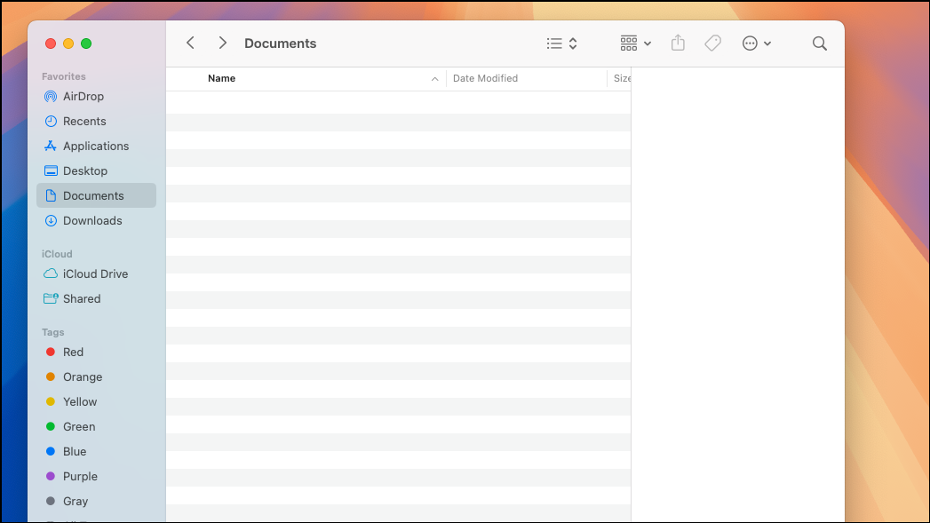Click the Documents window title
The width and height of the screenshot is (930, 523).
pyautogui.click(x=280, y=44)
